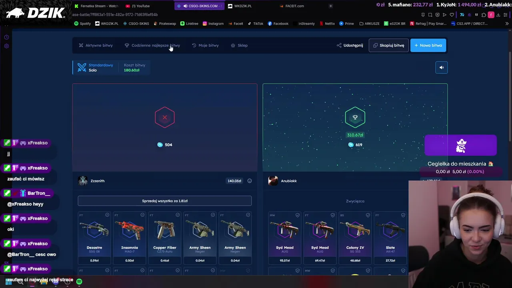Screen dimensions: 512x288
Task: Switch to Codzienne najlepsze bitwy tab
Action: click(x=152, y=45)
